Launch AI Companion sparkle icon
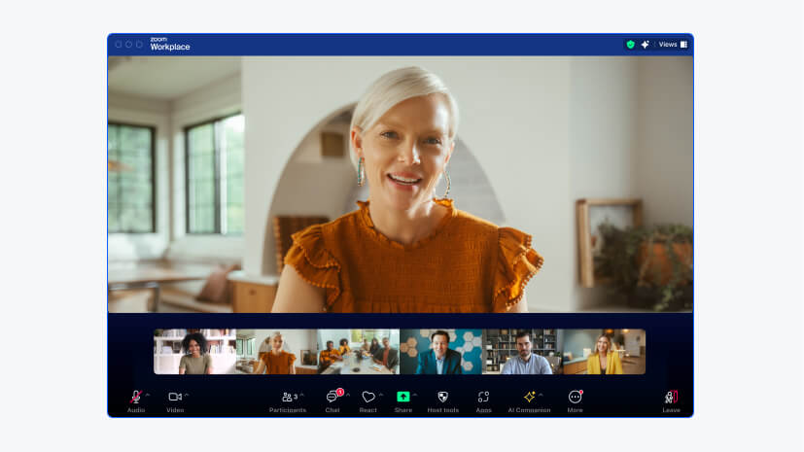The image size is (804, 452). coord(529,398)
